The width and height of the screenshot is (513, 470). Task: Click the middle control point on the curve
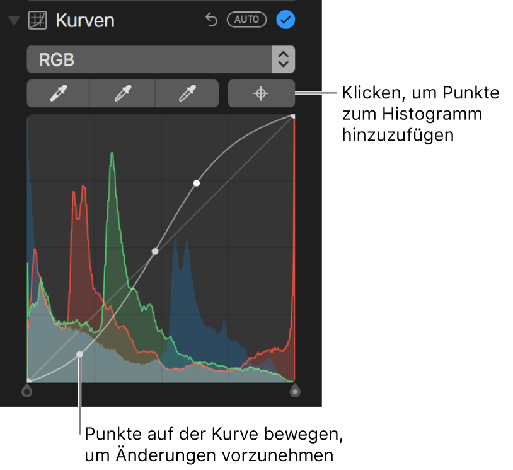[154, 251]
